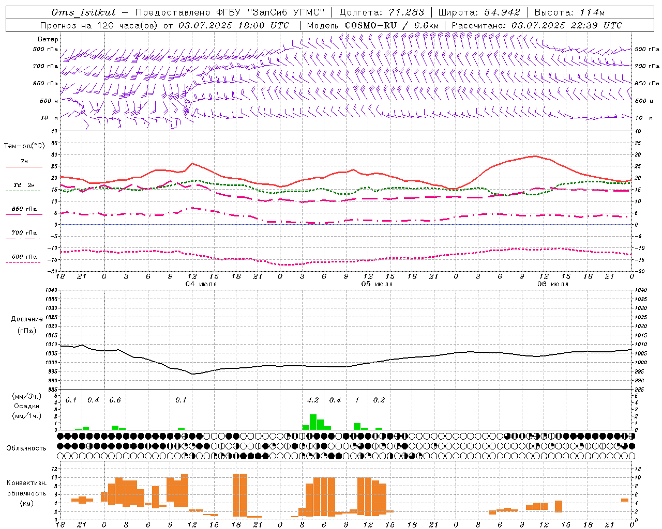This screenshot has height=529, width=662.
Task: Click the 700 гПа temperature legend entry
Action: click(x=24, y=233)
